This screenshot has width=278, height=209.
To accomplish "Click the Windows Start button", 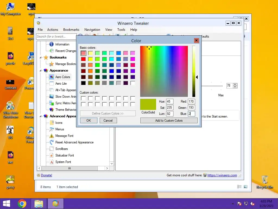I will click(x=7, y=204).
